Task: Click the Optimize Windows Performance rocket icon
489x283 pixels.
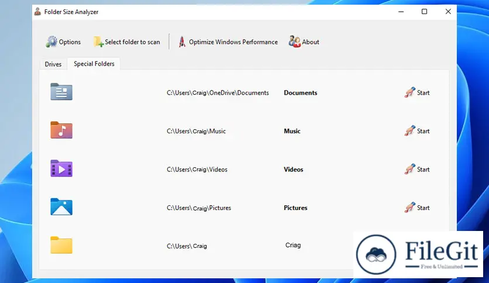Action: pos(182,42)
